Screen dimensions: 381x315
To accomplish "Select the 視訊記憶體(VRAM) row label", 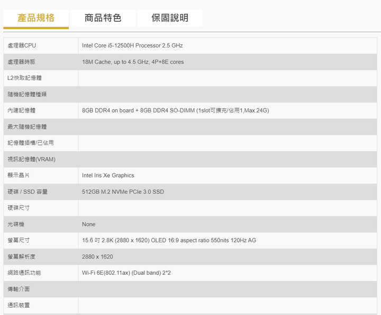I will tap(32, 159).
